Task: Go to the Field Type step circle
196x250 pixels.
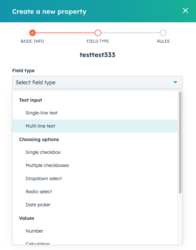Action: [x=98, y=33]
